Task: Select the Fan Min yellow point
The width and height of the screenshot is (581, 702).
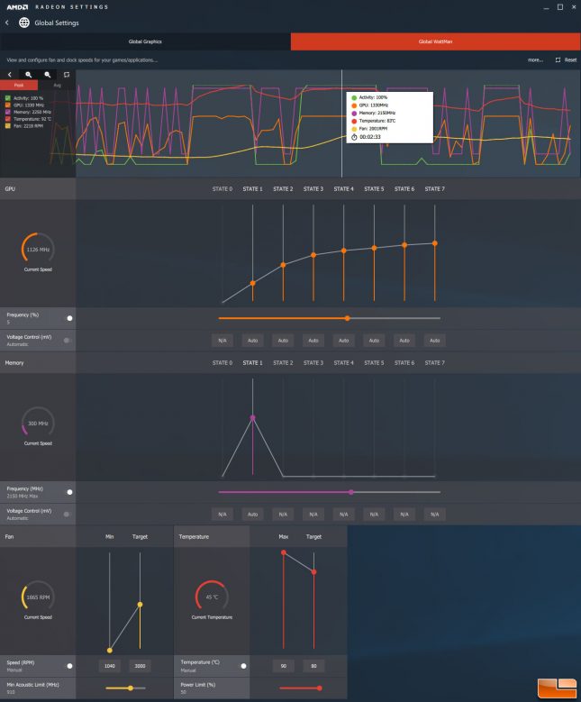Action: pos(110,650)
